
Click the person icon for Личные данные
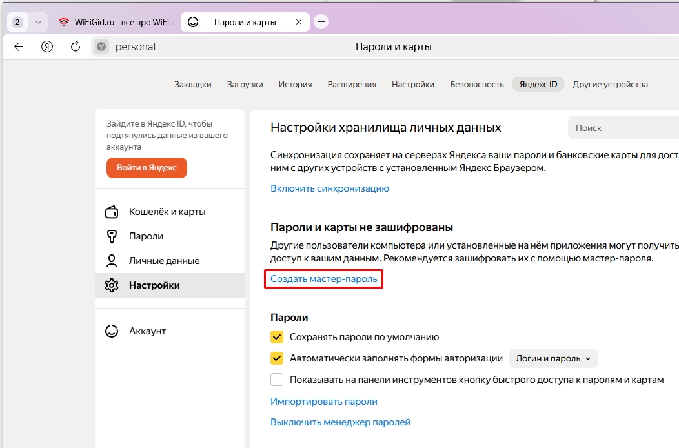pos(112,261)
